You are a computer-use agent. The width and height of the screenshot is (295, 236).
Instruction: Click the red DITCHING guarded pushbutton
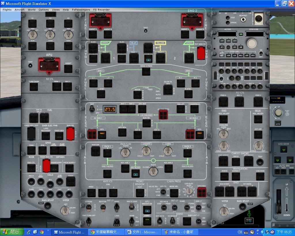pyautogui.click(x=201, y=192)
